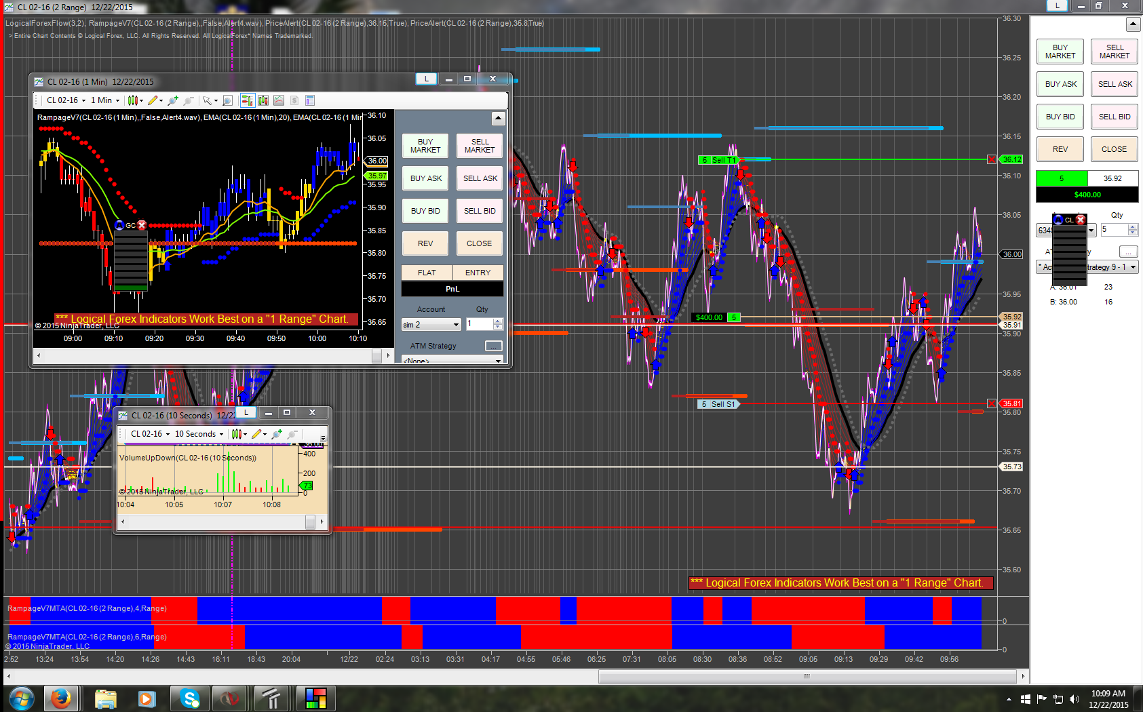Click BUY MARKET in the main chart trader
This screenshot has width=1143, height=712.
tap(1060, 52)
